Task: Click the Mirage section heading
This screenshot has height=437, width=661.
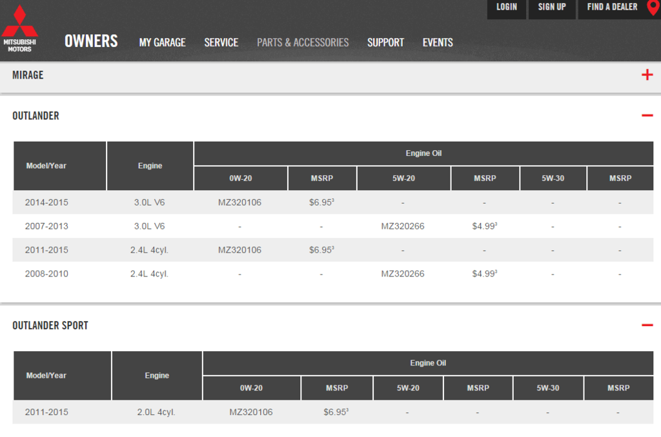Action: 28,75
